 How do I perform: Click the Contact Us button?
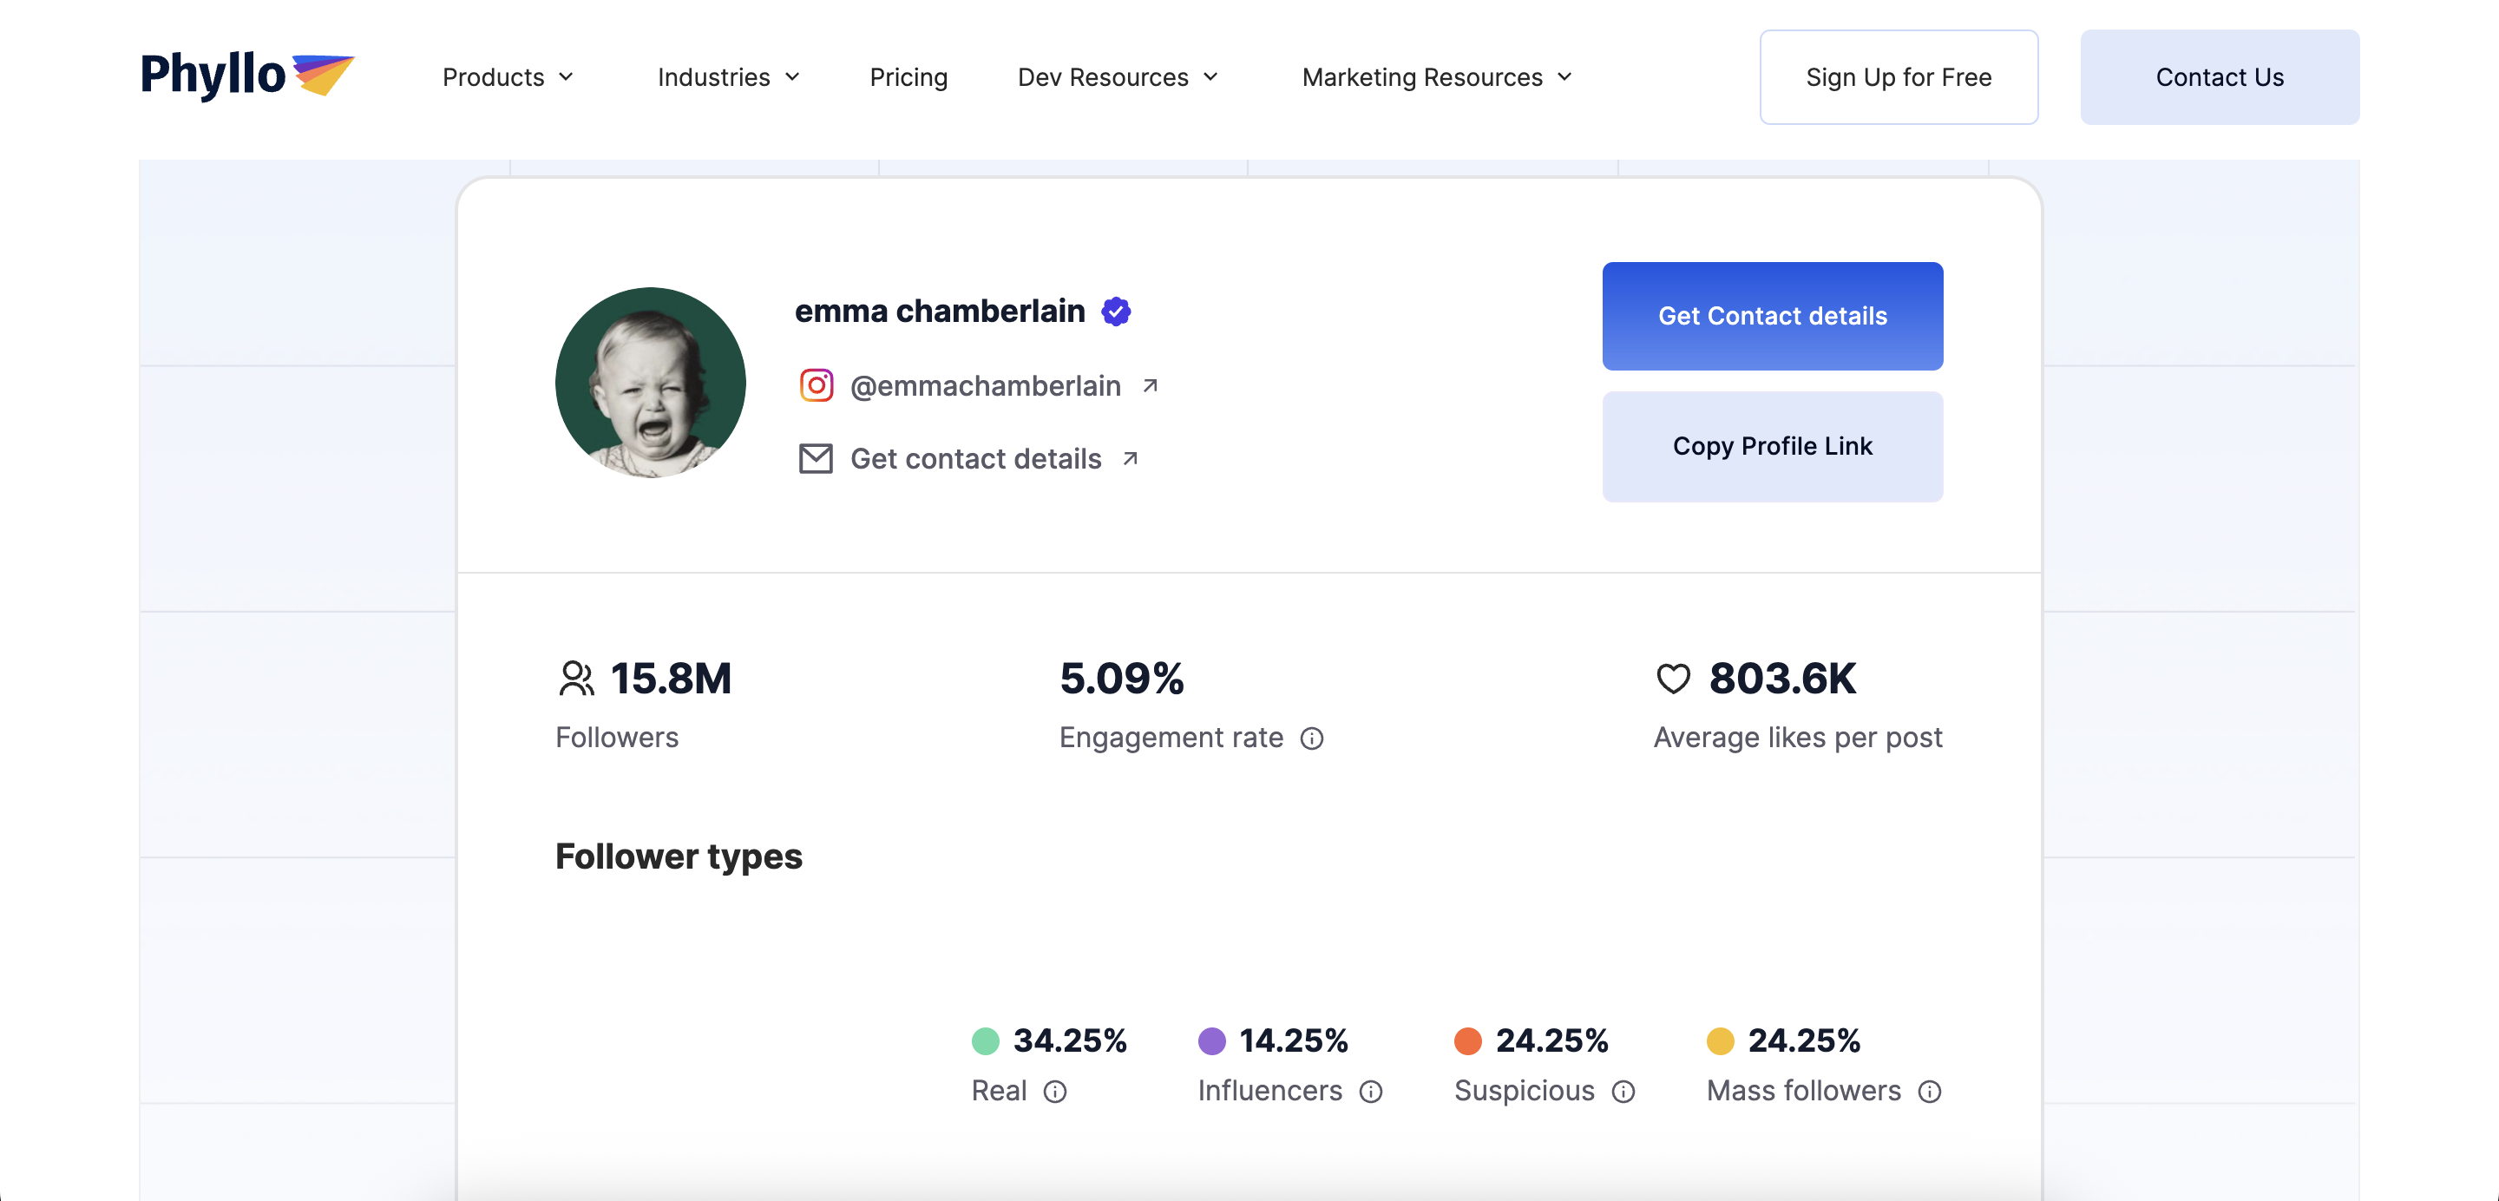coord(2219,76)
